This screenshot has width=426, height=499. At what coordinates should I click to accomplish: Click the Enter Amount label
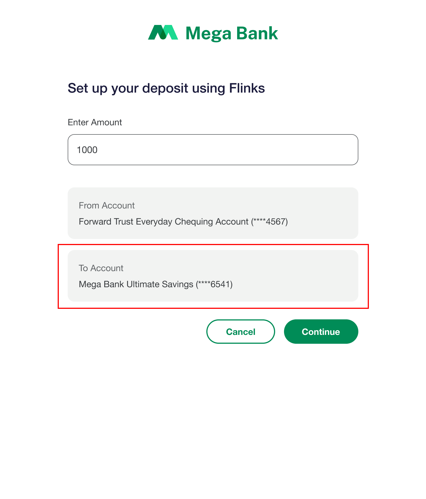(95, 122)
